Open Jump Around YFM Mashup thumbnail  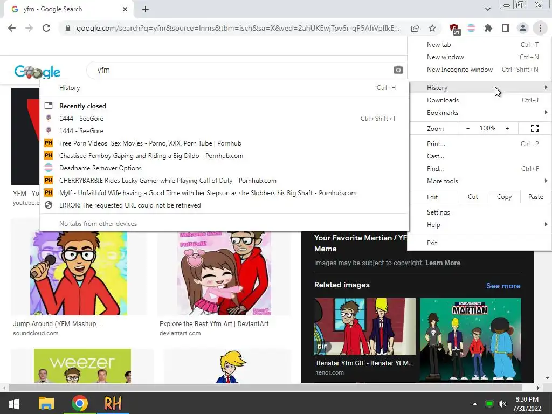pos(79,273)
